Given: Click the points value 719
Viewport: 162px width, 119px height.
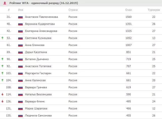Looking at the screenshot, I should pos(128,59).
